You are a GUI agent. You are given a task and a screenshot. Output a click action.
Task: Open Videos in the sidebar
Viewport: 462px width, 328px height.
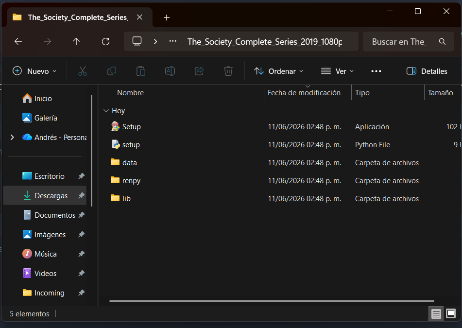point(45,274)
